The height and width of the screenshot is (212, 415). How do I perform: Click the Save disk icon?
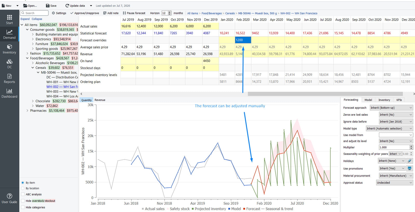(48, 6)
